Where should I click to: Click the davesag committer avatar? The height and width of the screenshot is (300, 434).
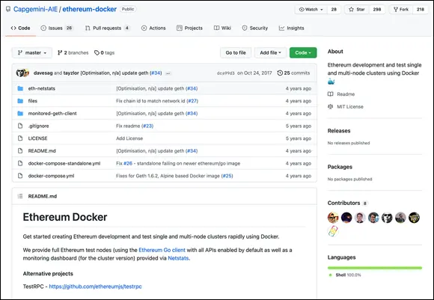(x=20, y=73)
